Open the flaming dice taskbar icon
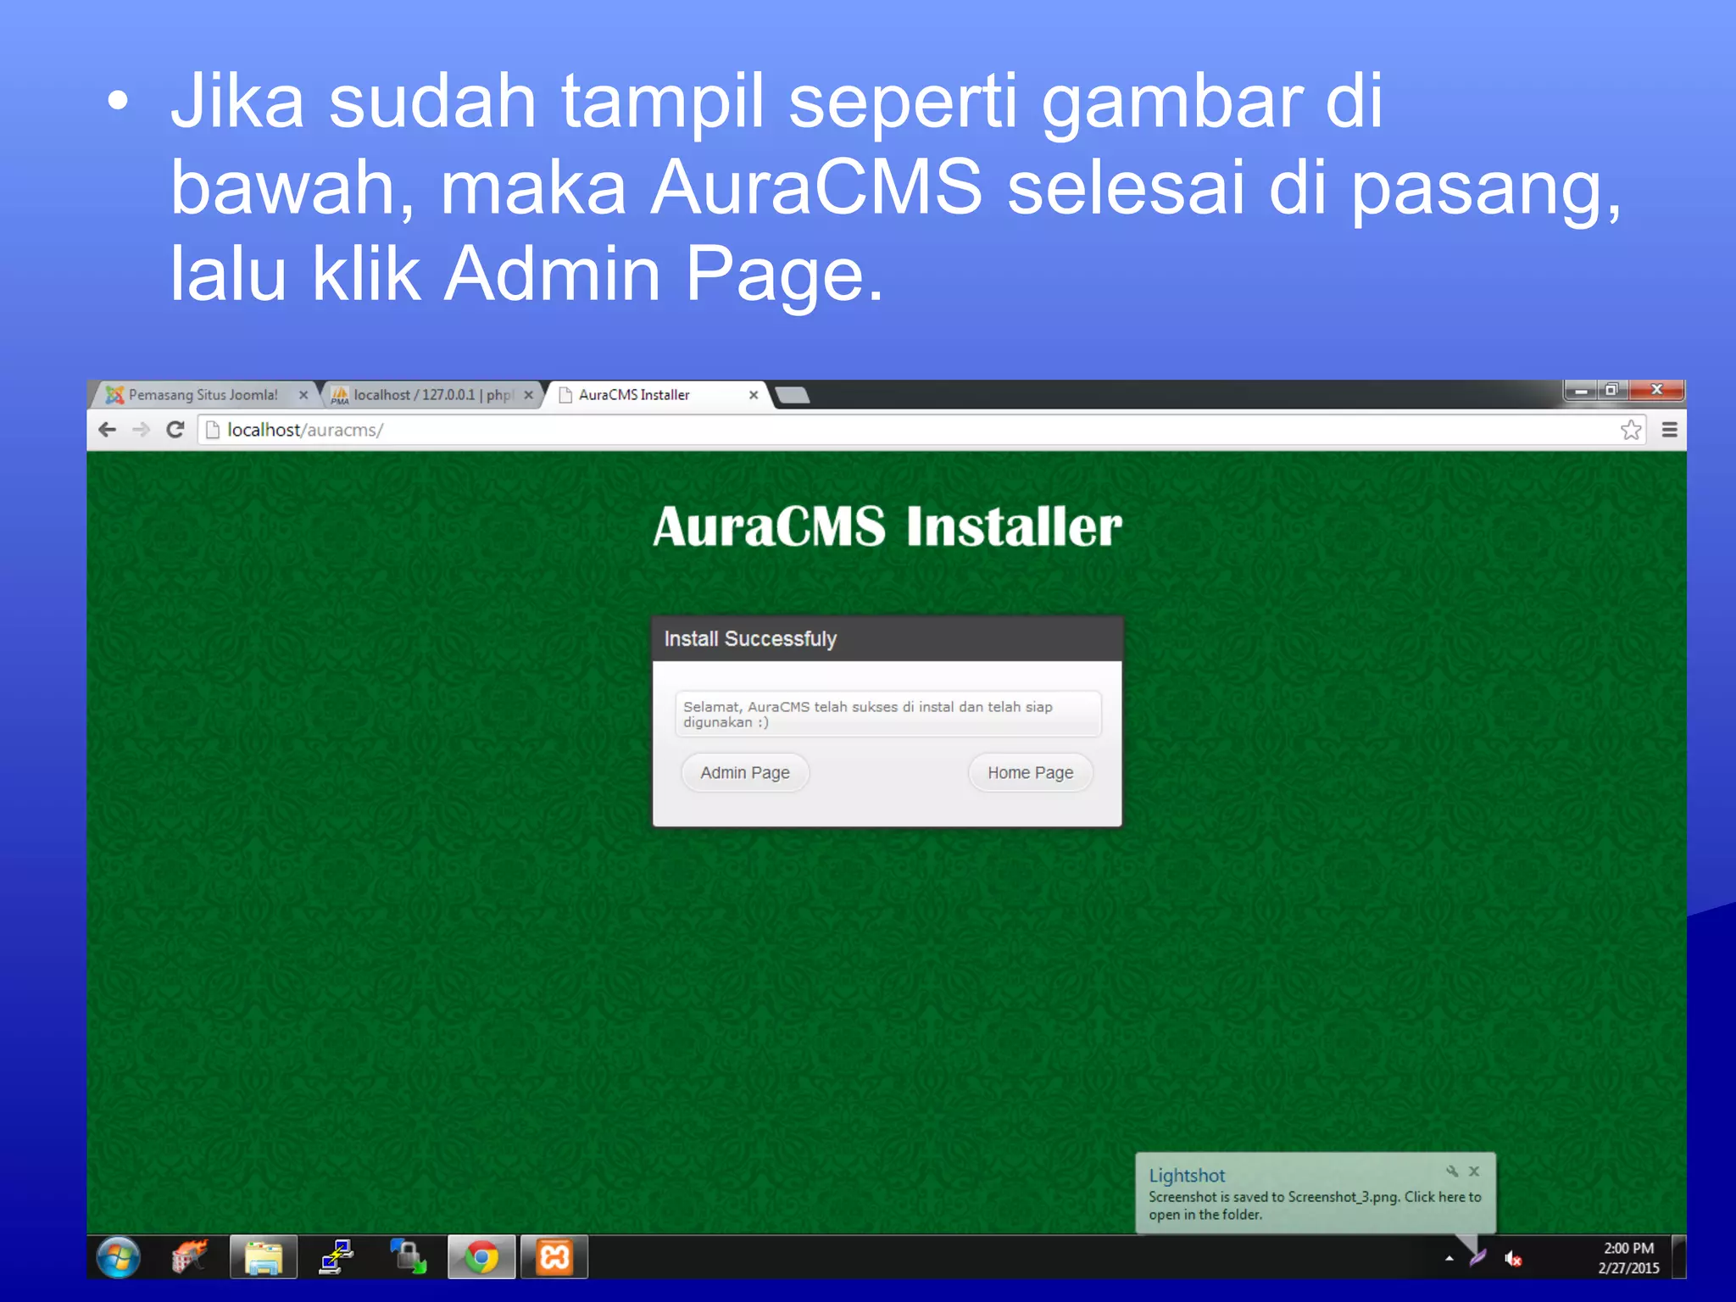This screenshot has width=1736, height=1302. coord(190,1257)
